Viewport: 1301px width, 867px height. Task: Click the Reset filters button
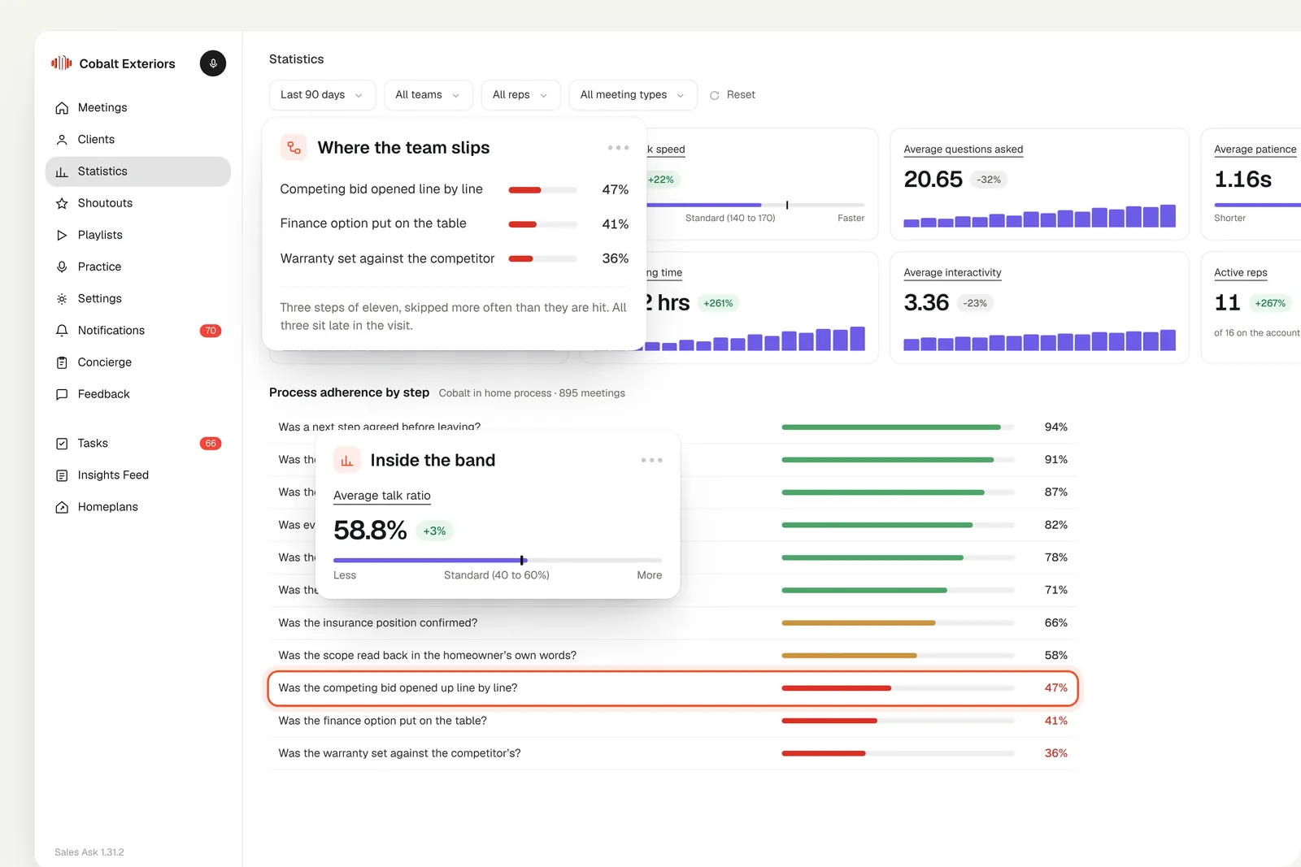(x=733, y=95)
